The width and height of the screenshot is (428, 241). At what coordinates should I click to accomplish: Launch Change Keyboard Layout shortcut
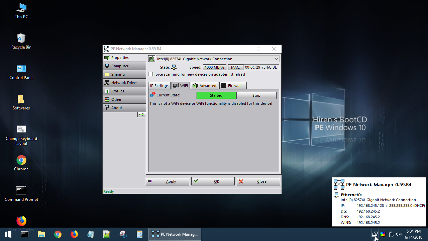21,135
